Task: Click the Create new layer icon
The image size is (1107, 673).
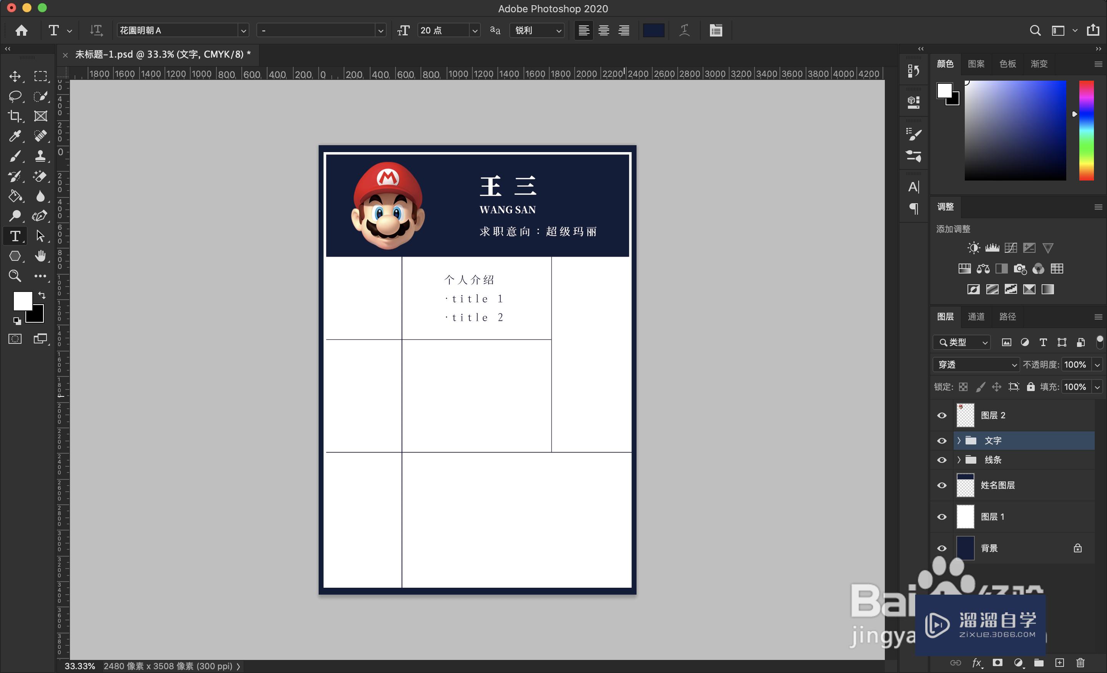Action: click(x=1059, y=663)
